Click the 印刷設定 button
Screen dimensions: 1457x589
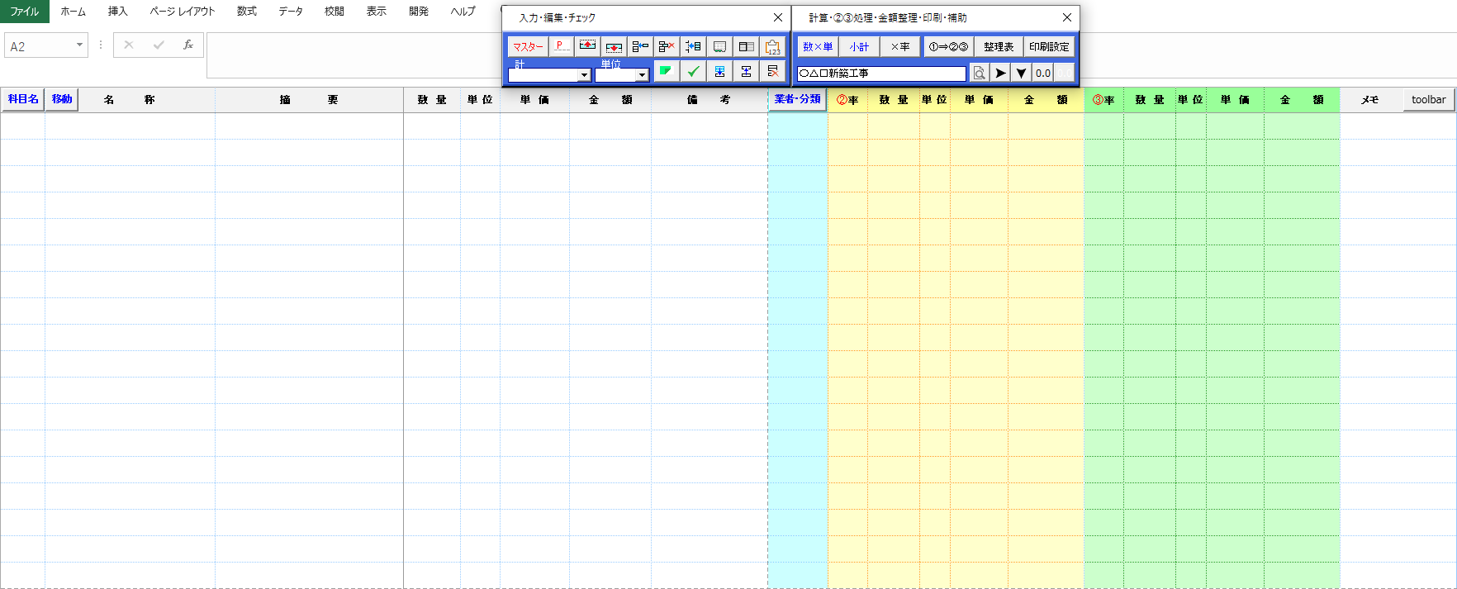(1049, 47)
